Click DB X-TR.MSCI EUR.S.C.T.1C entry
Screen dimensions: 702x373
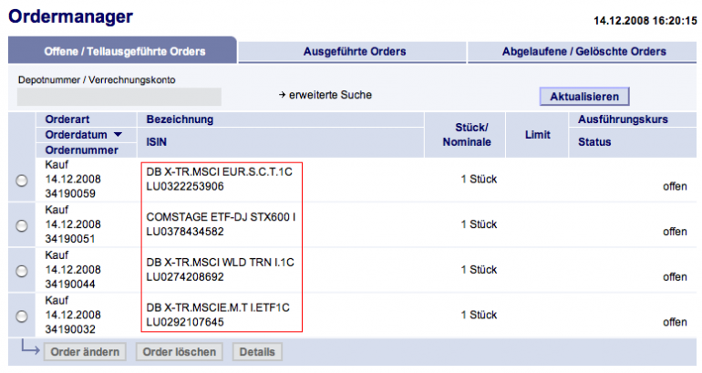(x=221, y=172)
